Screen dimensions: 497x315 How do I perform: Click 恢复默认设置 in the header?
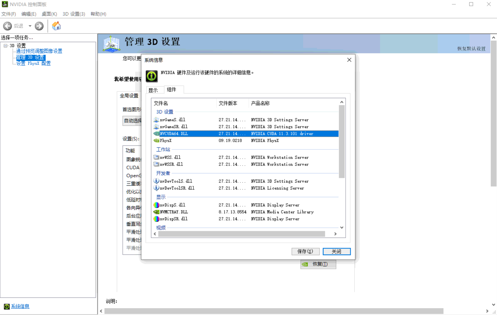point(471,48)
